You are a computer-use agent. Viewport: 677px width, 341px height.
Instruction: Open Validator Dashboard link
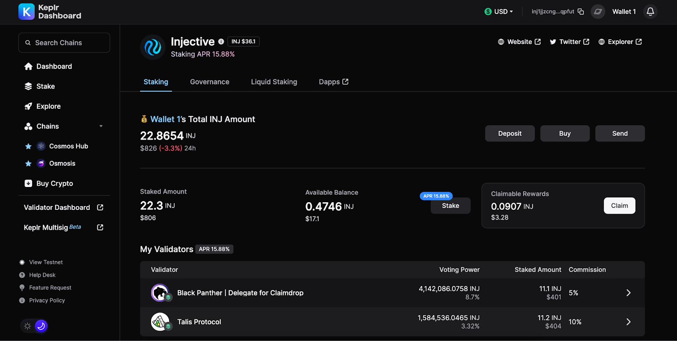[64, 207]
